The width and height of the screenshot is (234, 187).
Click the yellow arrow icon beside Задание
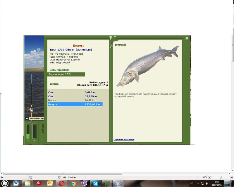[x=27, y=118]
